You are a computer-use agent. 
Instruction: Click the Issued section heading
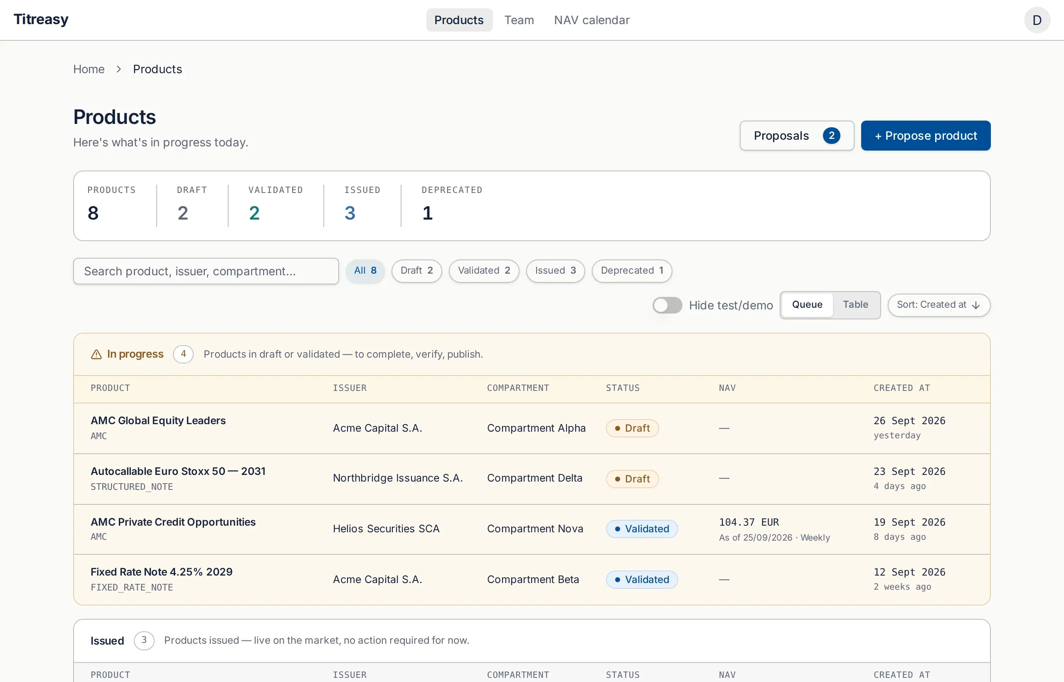click(x=107, y=641)
